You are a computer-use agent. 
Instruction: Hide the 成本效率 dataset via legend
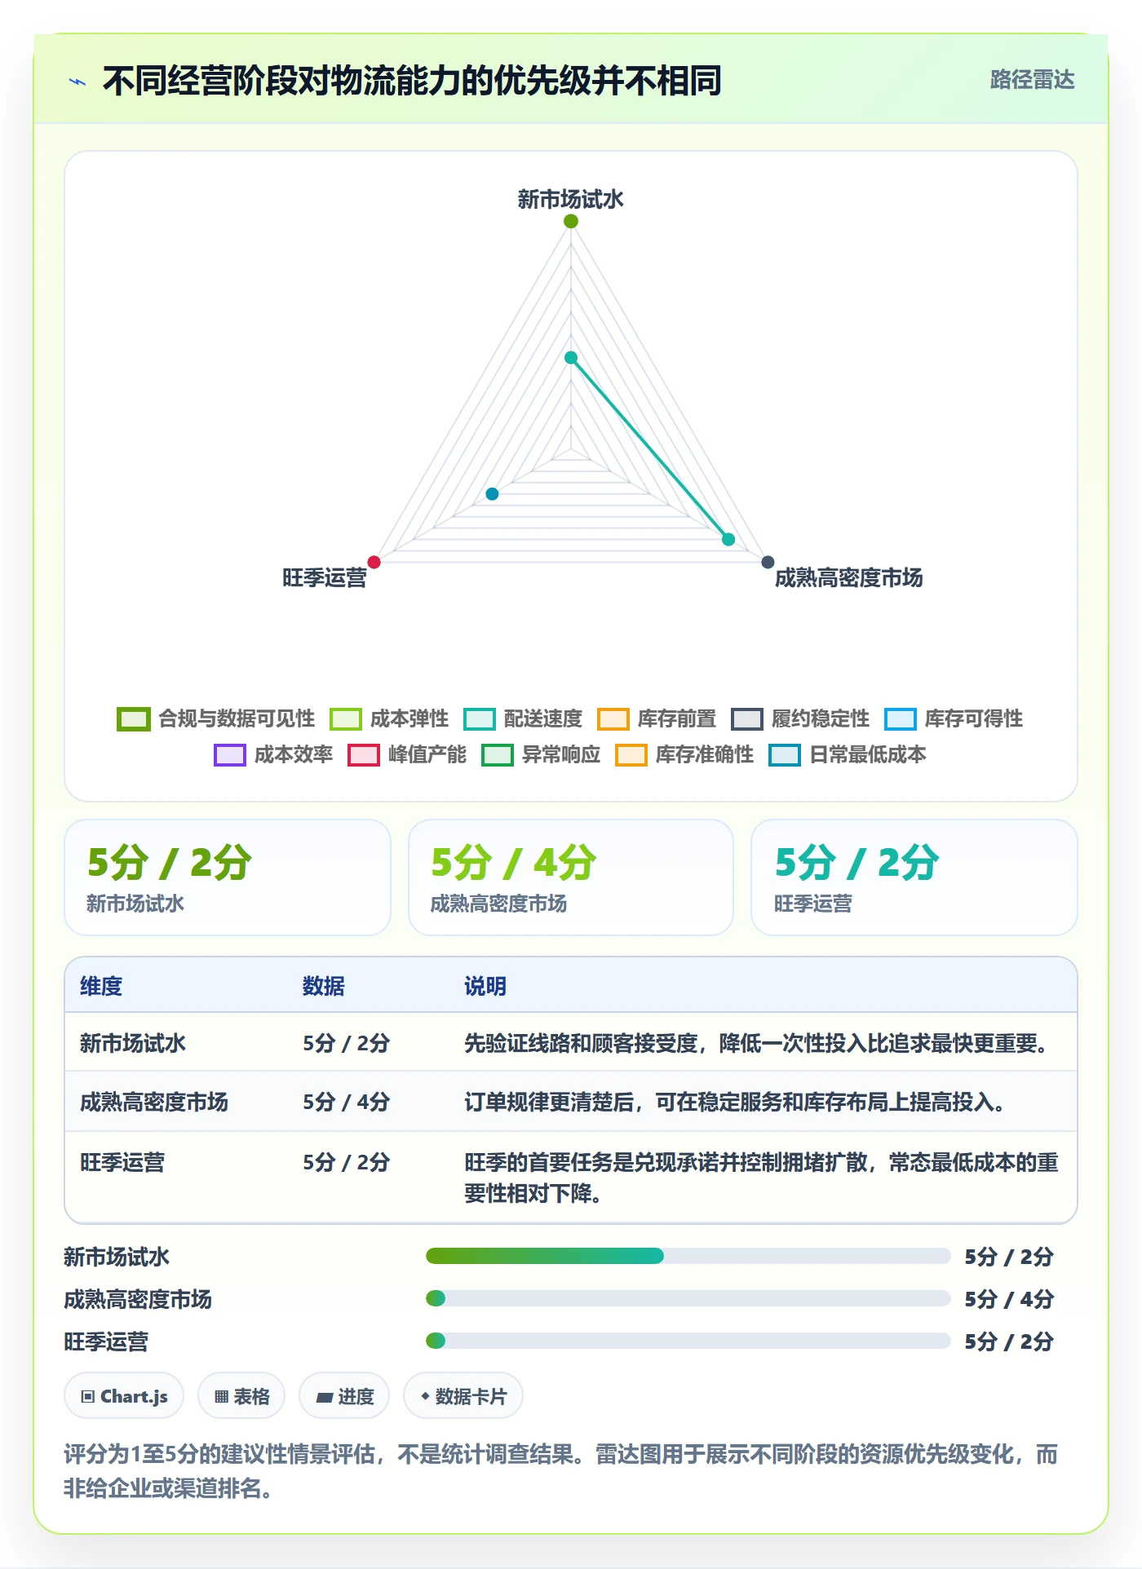click(273, 754)
